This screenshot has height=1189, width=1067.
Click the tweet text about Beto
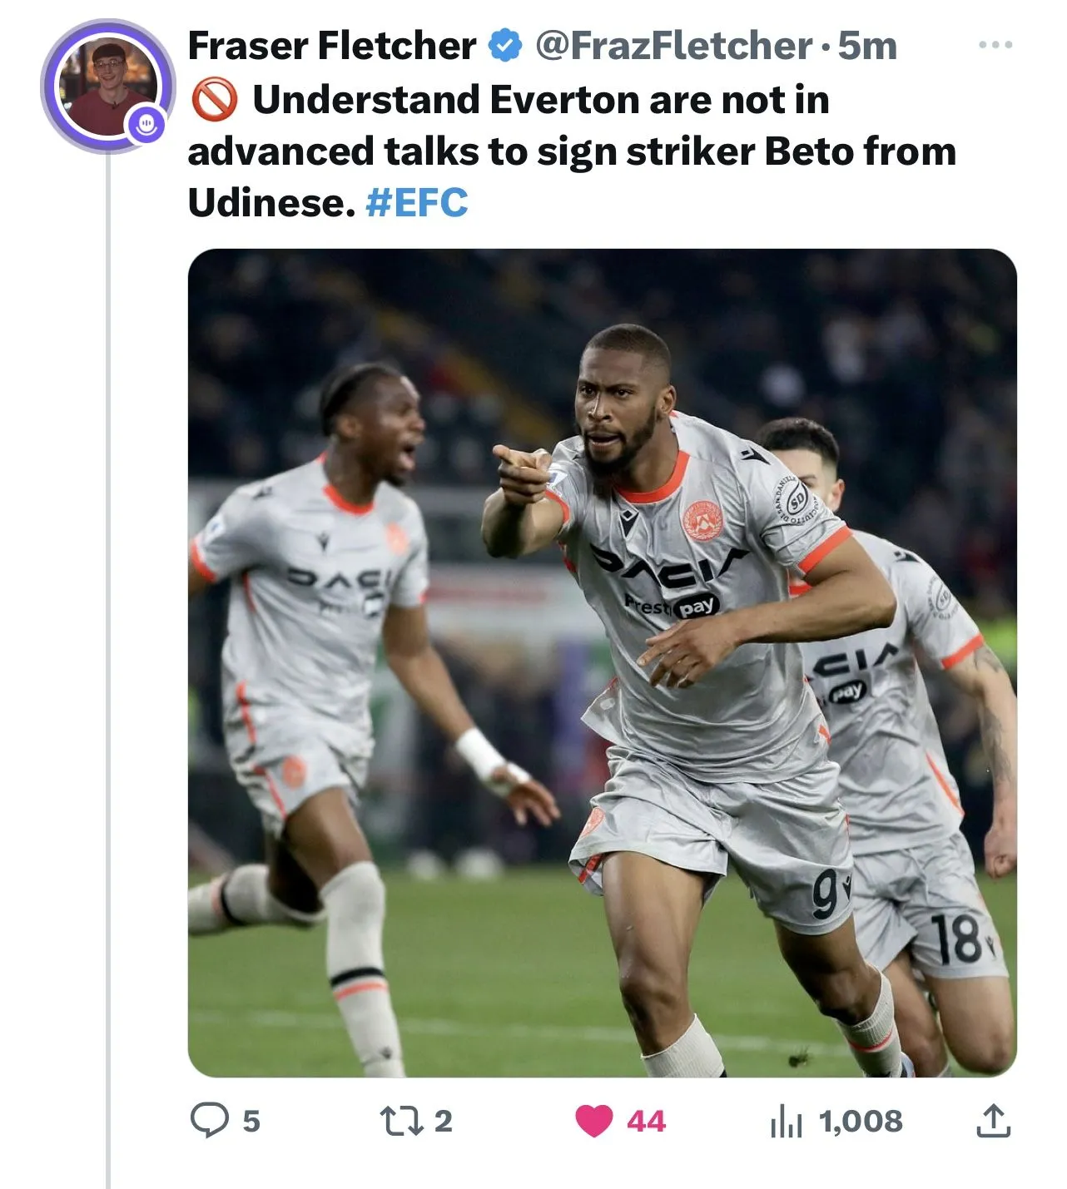pos(571,151)
